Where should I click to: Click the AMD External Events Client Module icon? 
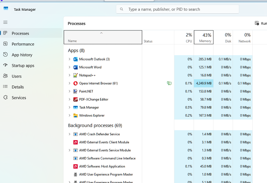tap(75, 142)
